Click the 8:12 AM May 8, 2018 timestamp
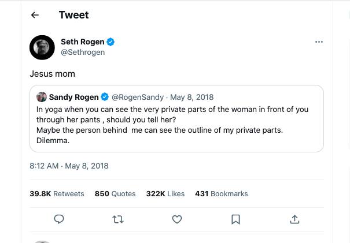The height and width of the screenshot is (243, 350). click(x=69, y=166)
